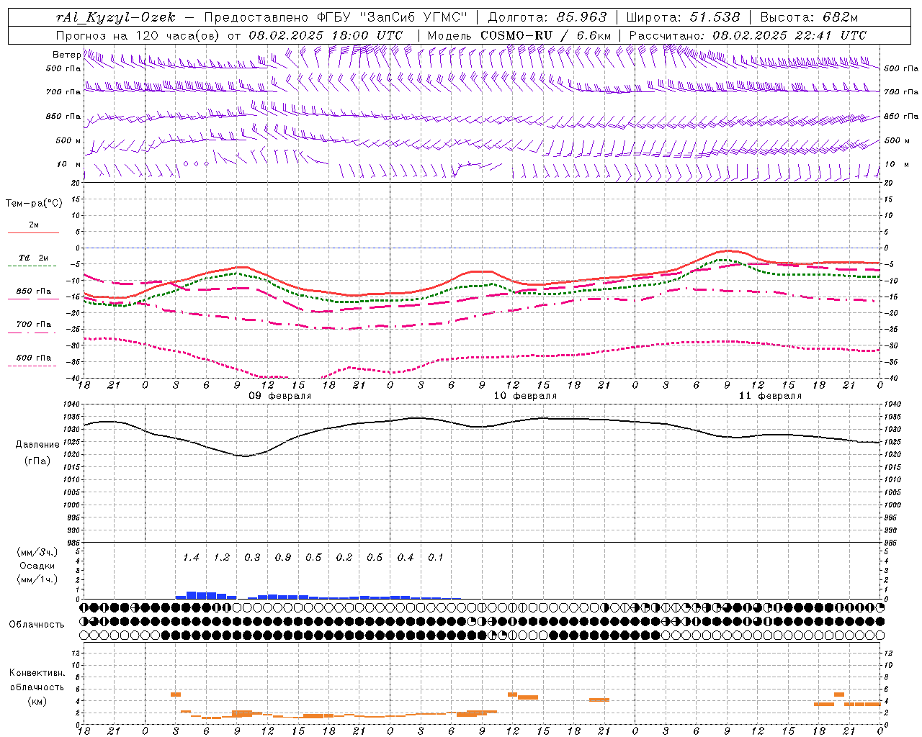
Task: Click the station name rAl_Kyzyl-Ozek
Action: tap(116, 17)
